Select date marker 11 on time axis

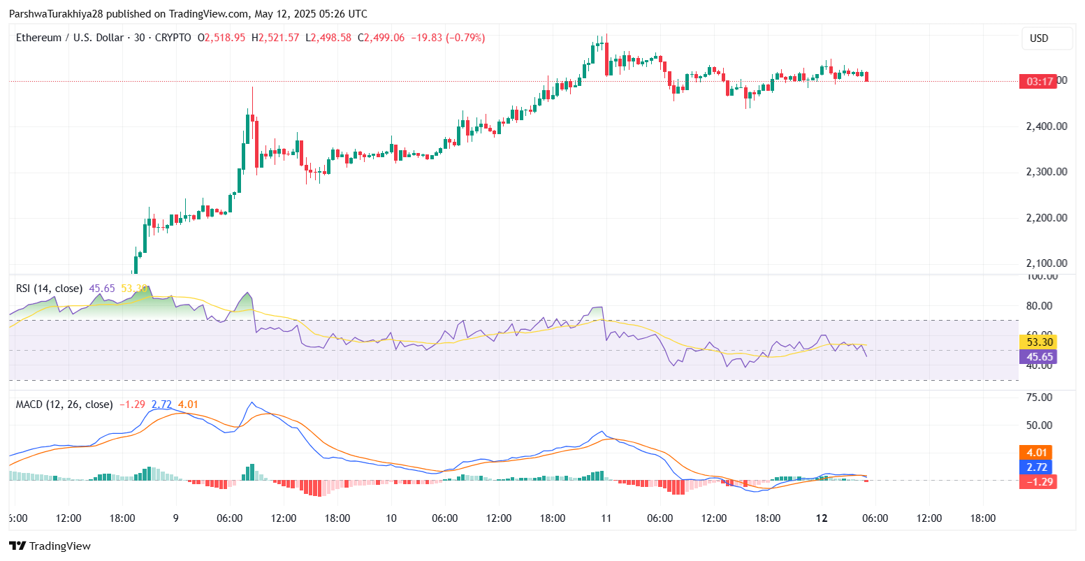[x=606, y=518]
